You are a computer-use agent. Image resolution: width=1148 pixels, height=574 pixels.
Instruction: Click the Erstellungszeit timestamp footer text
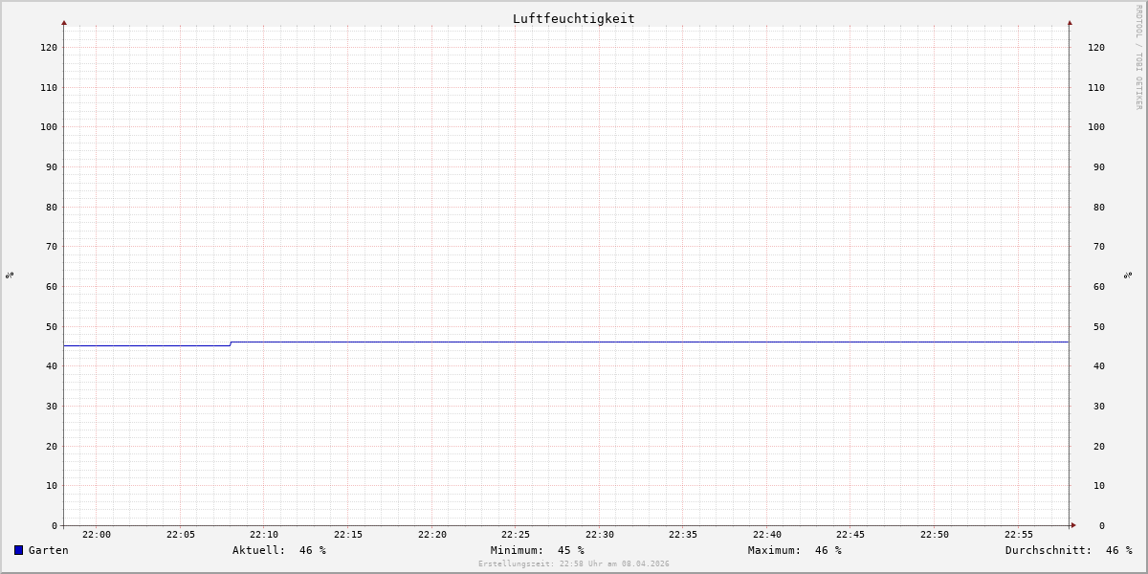[574, 564]
